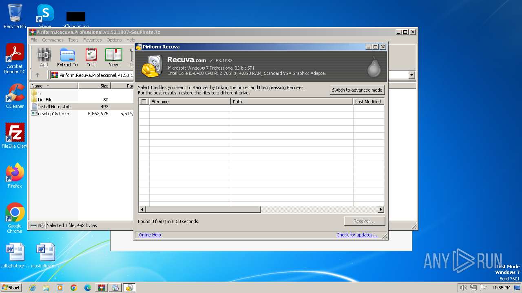522x293 pixels.
Task: Click the Check for updates link
Action: tap(357, 235)
